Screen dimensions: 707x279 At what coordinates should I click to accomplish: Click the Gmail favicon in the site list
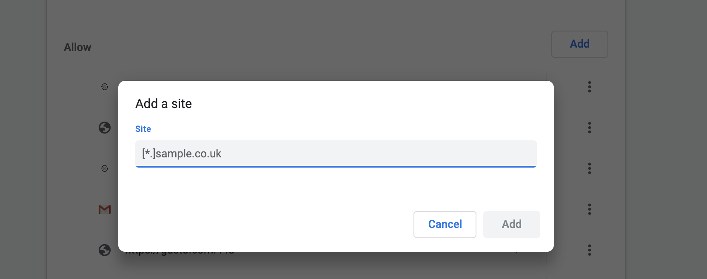click(x=105, y=209)
